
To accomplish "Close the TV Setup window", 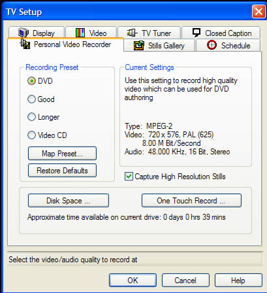I will pyautogui.click(x=259, y=11).
